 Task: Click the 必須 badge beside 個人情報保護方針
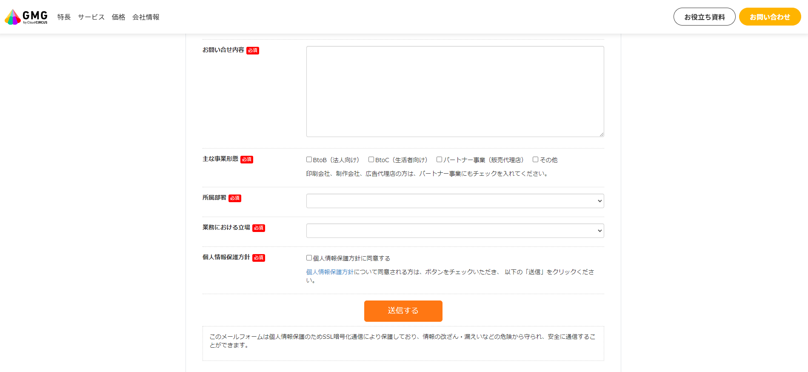(259, 258)
